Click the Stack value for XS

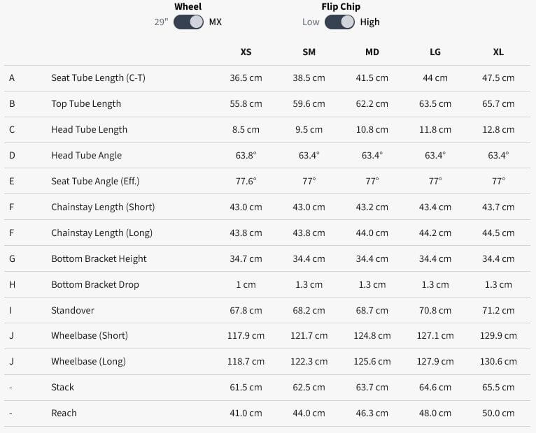click(x=246, y=387)
